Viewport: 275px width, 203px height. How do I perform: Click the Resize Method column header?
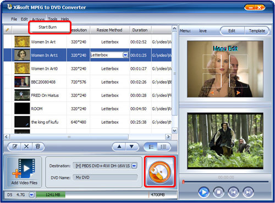pos(109,30)
